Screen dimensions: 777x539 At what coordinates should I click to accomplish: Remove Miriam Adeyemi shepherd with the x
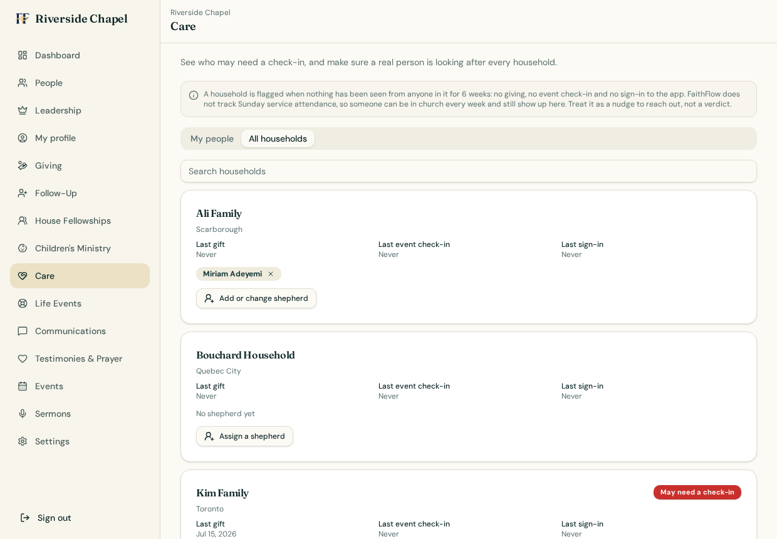point(271,274)
